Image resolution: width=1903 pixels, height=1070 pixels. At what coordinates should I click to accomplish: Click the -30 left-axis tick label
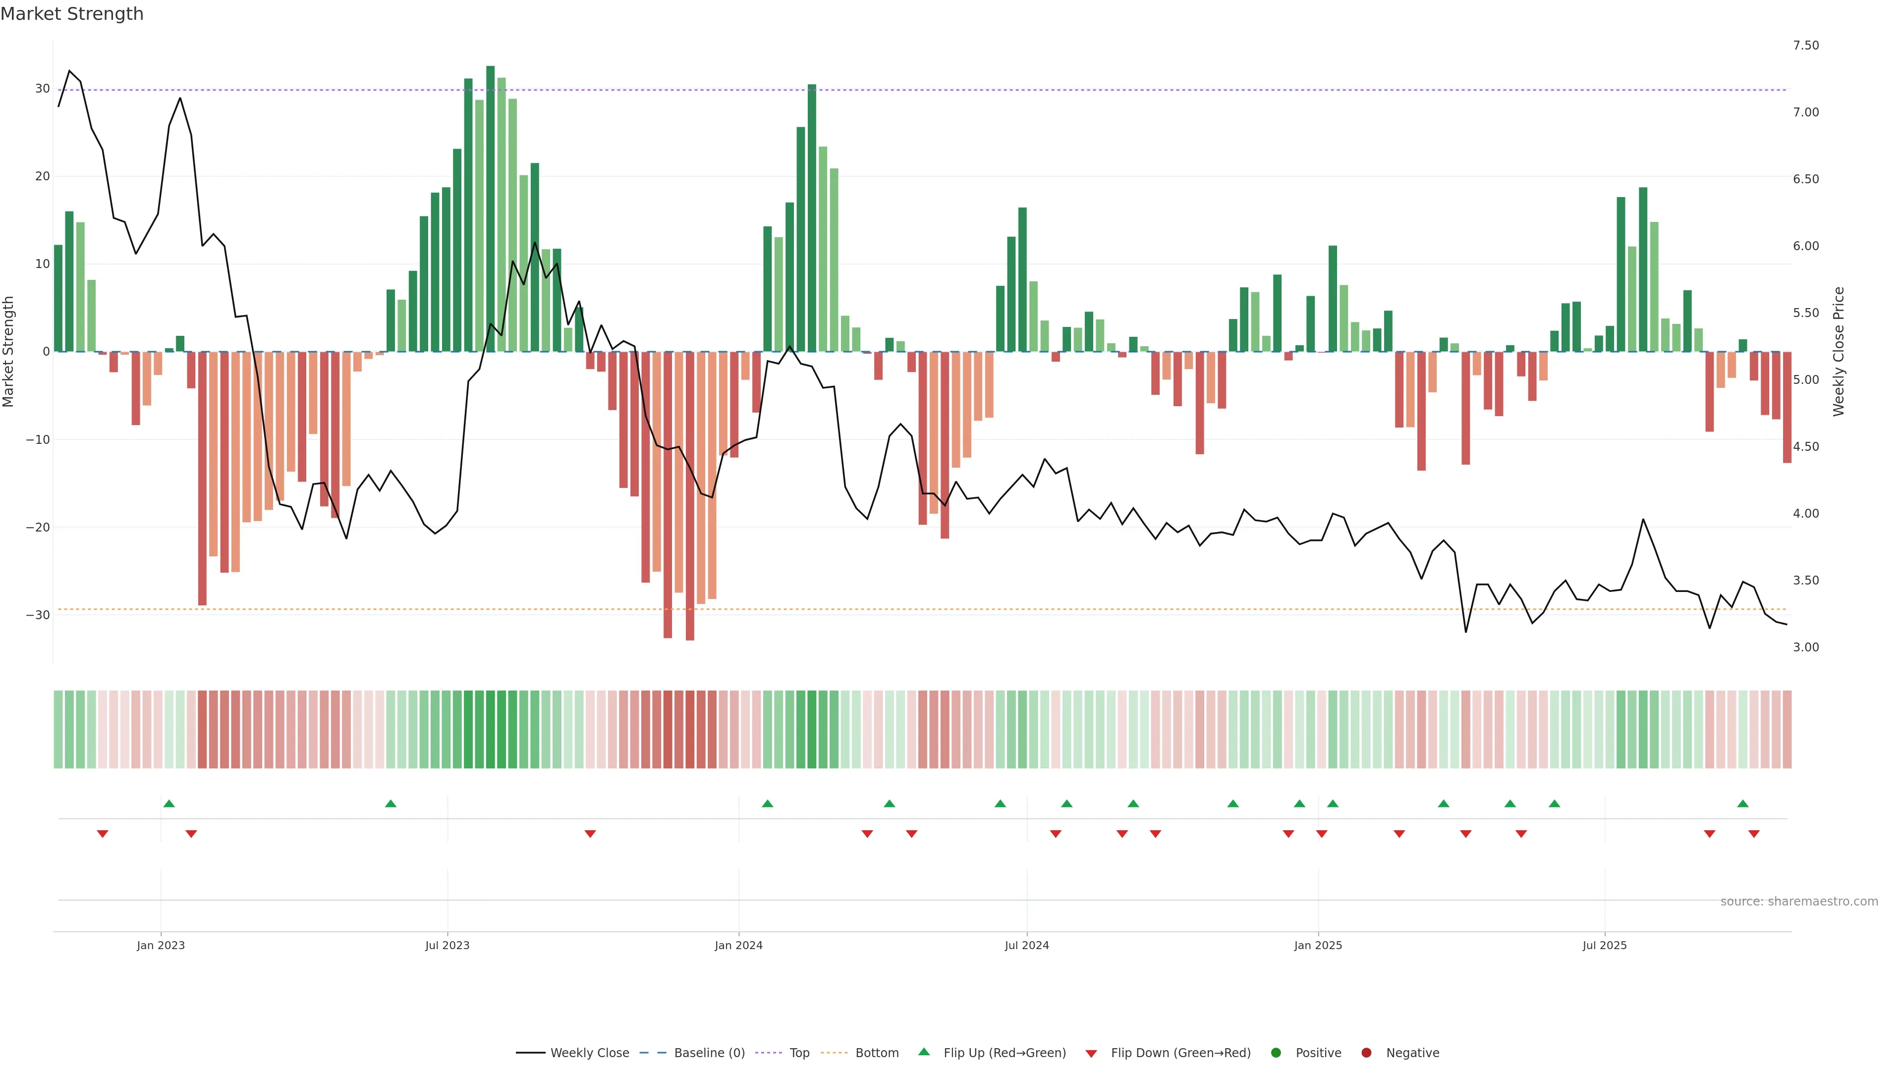(38, 615)
